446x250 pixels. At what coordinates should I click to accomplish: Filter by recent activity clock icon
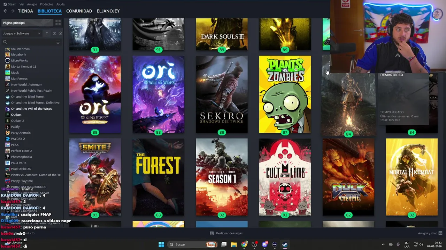[54, 33]
